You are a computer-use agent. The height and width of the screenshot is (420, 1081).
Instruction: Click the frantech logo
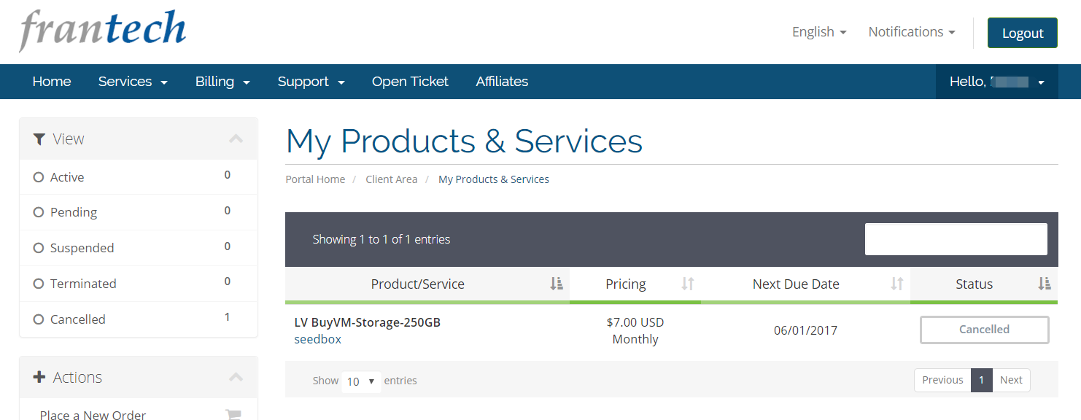click(x=103, y=31)
